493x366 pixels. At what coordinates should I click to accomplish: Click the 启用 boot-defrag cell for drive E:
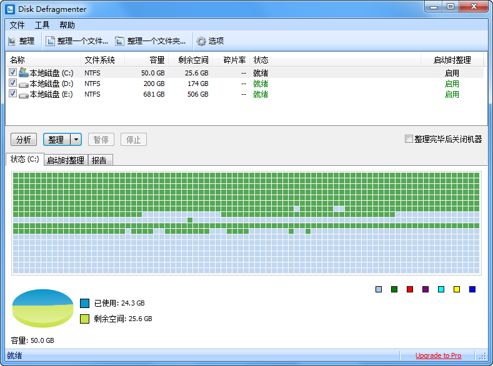pos(452,94)
